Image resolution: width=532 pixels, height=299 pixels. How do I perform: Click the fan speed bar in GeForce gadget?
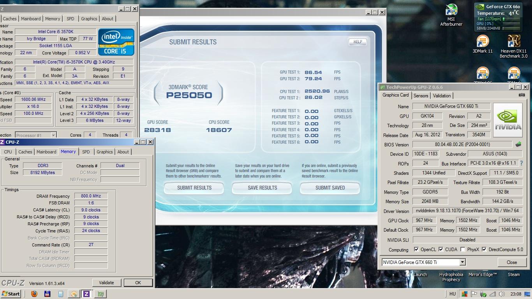tap(511, 19)
